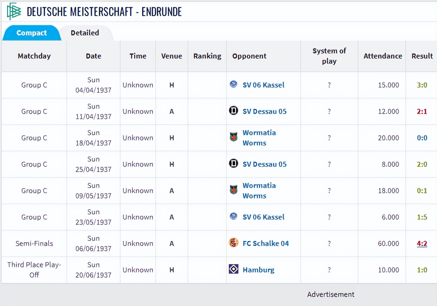Click Wormatia Worms crest in 09/05/1937 row
The image size is (437, 306).
233,190
